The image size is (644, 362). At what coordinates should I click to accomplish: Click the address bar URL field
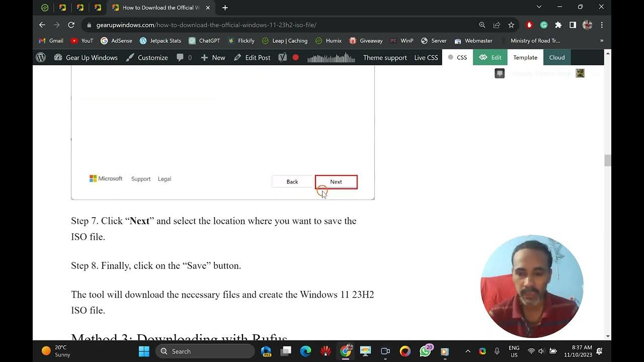pos(282,25)
